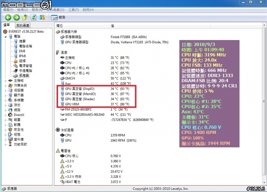
Task: Click the 資料庫 icon in tree
Action: [10, 139]
